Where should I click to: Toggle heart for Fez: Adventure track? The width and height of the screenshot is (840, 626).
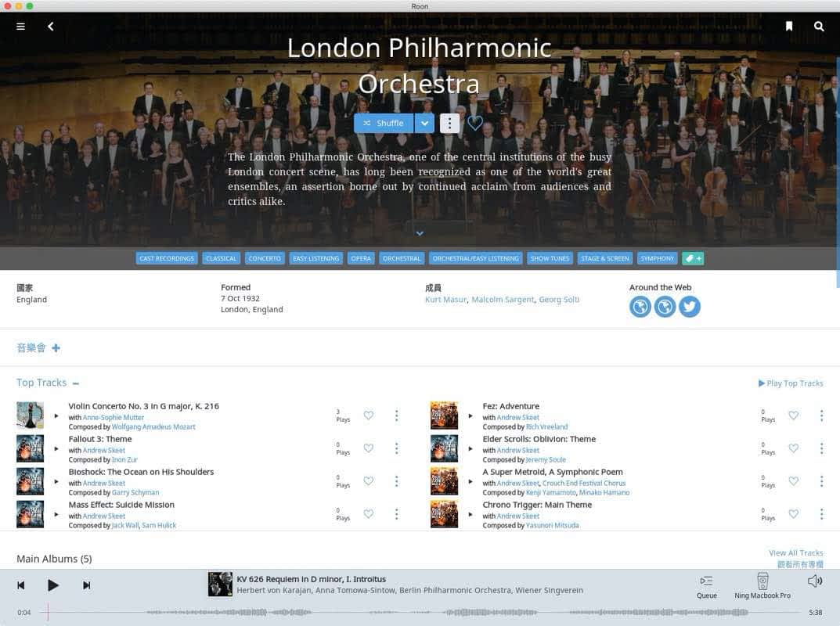pyautogui.click(x=793, y=416)
